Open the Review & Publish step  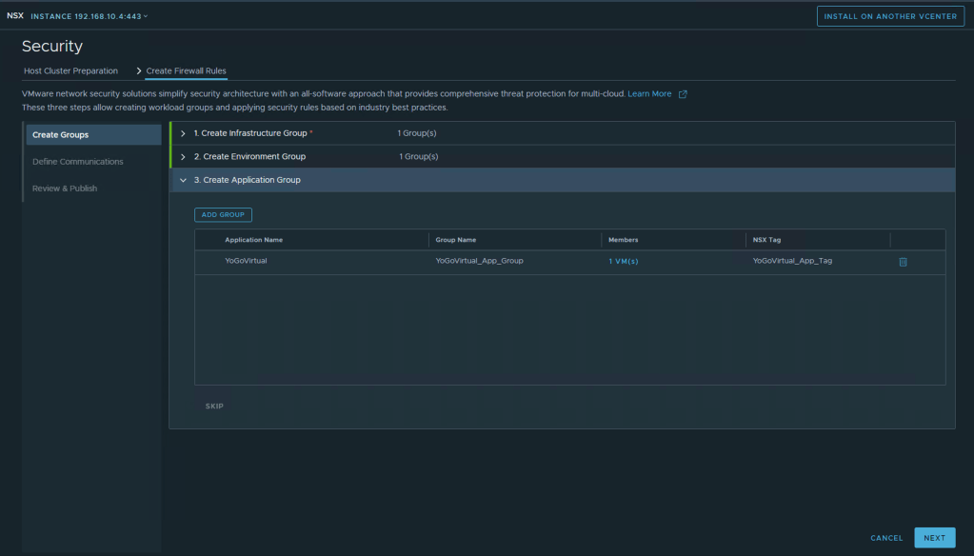click(x=65, y=189)
